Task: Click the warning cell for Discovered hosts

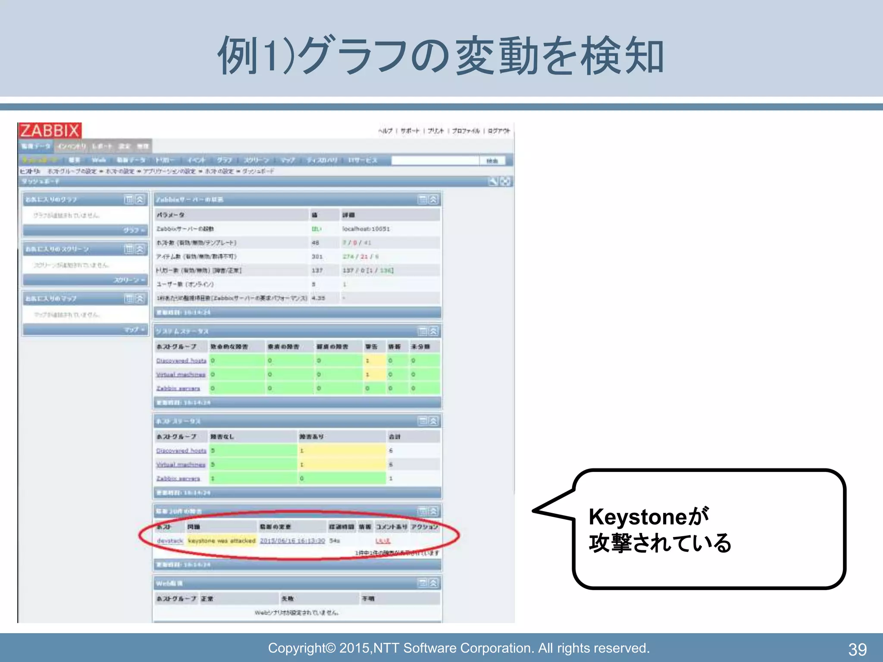Action: (x=374, y=361)
